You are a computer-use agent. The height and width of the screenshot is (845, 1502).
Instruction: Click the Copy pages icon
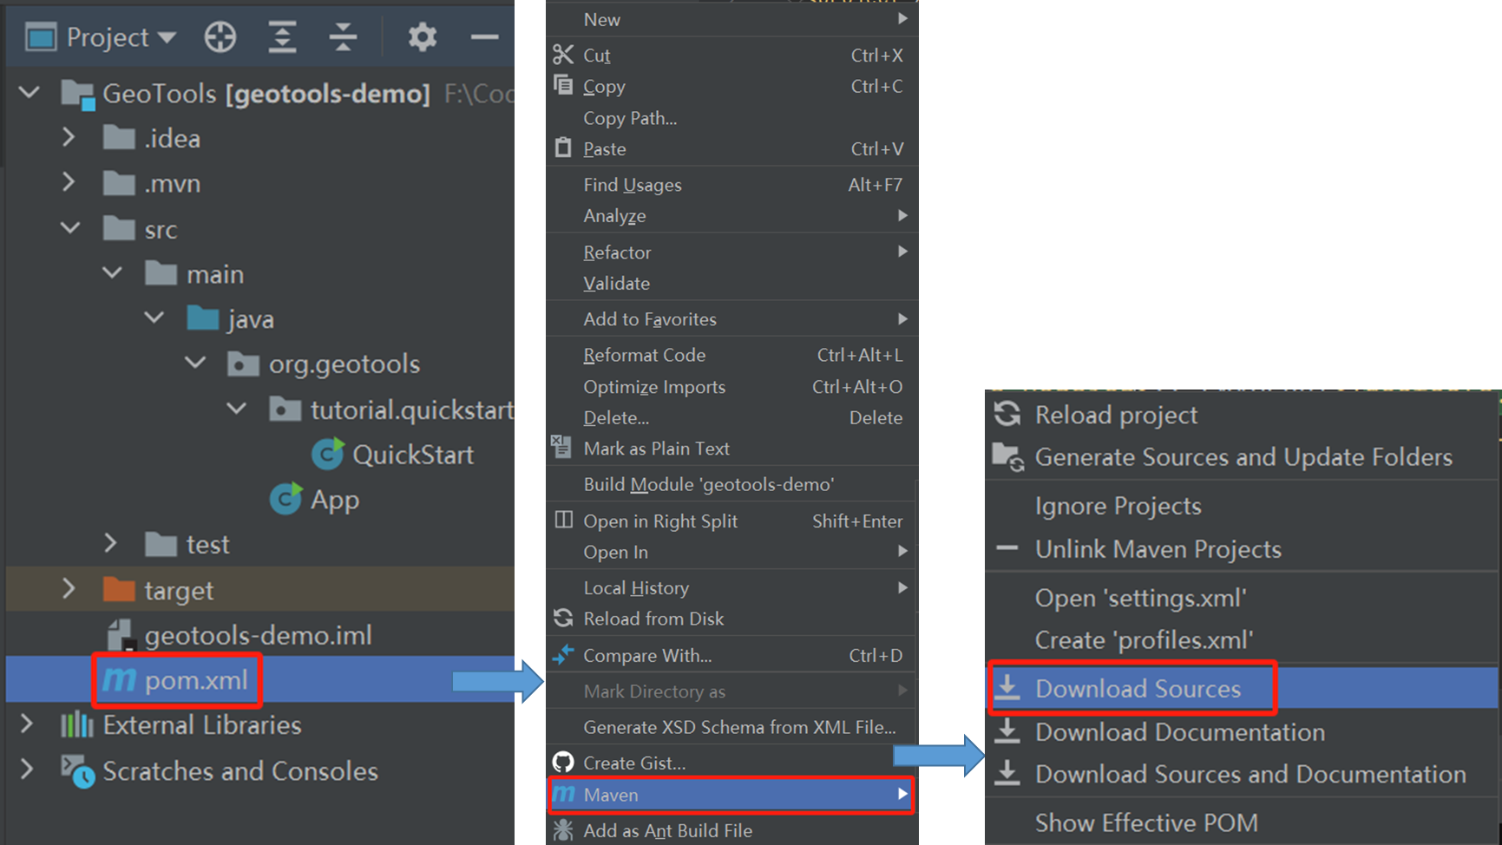563,85
